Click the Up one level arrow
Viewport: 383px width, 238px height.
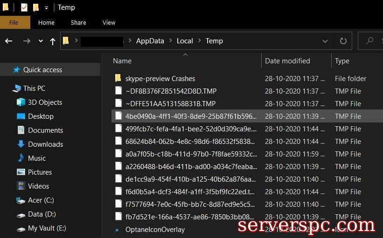pyautogui.click(x=53, y=41)
